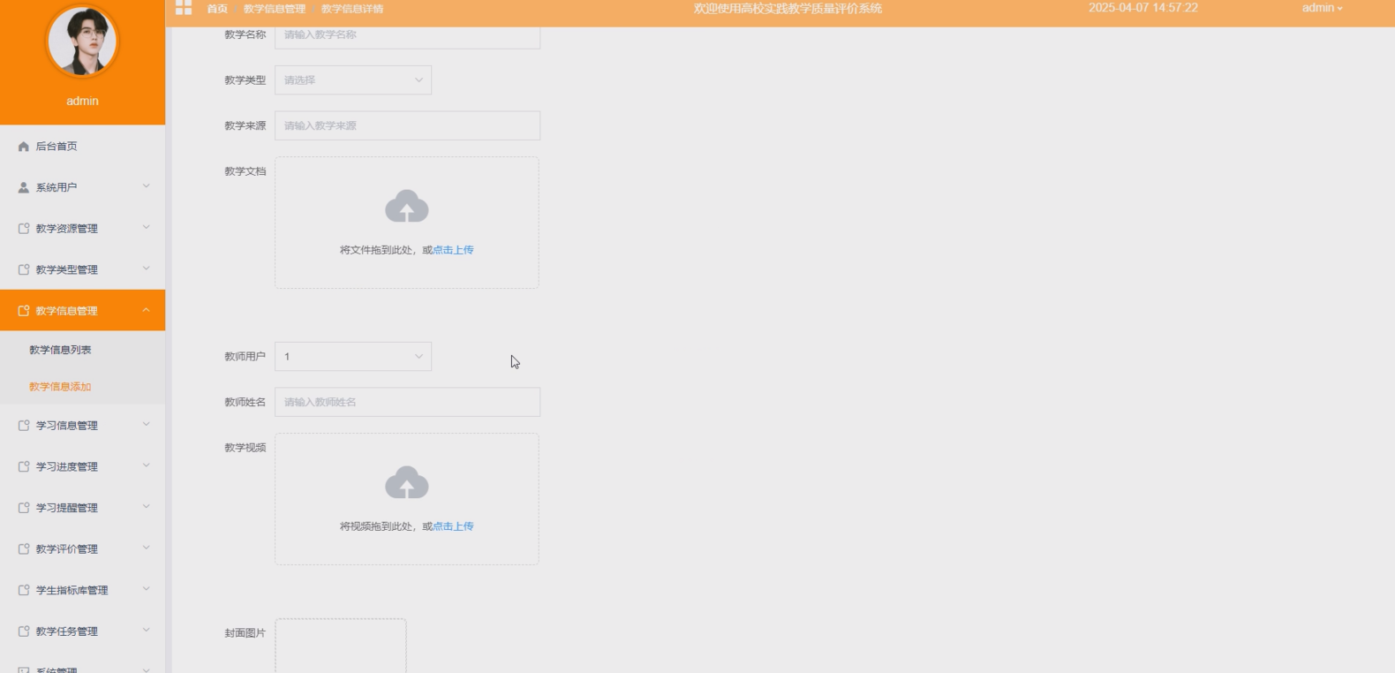Screen dimensions: 1395x673
Task: Select 教学信息添加 submenu item
Action: 82,387
